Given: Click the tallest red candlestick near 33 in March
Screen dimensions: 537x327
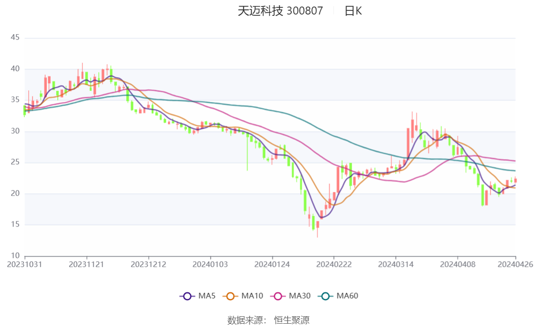Looking at the screenshot, I should click(413, 127).
